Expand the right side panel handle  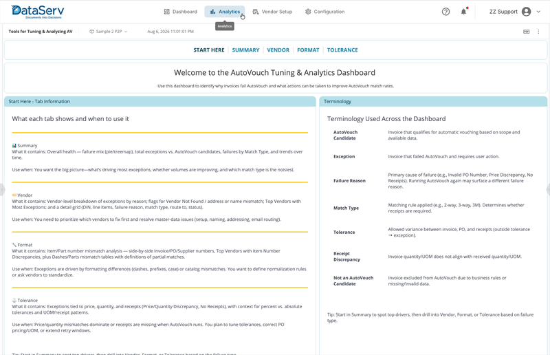point(548,190)
